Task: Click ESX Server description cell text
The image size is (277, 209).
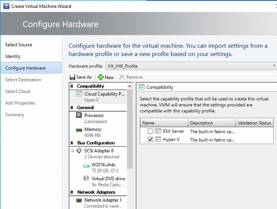Action: (x=212, y=132)
